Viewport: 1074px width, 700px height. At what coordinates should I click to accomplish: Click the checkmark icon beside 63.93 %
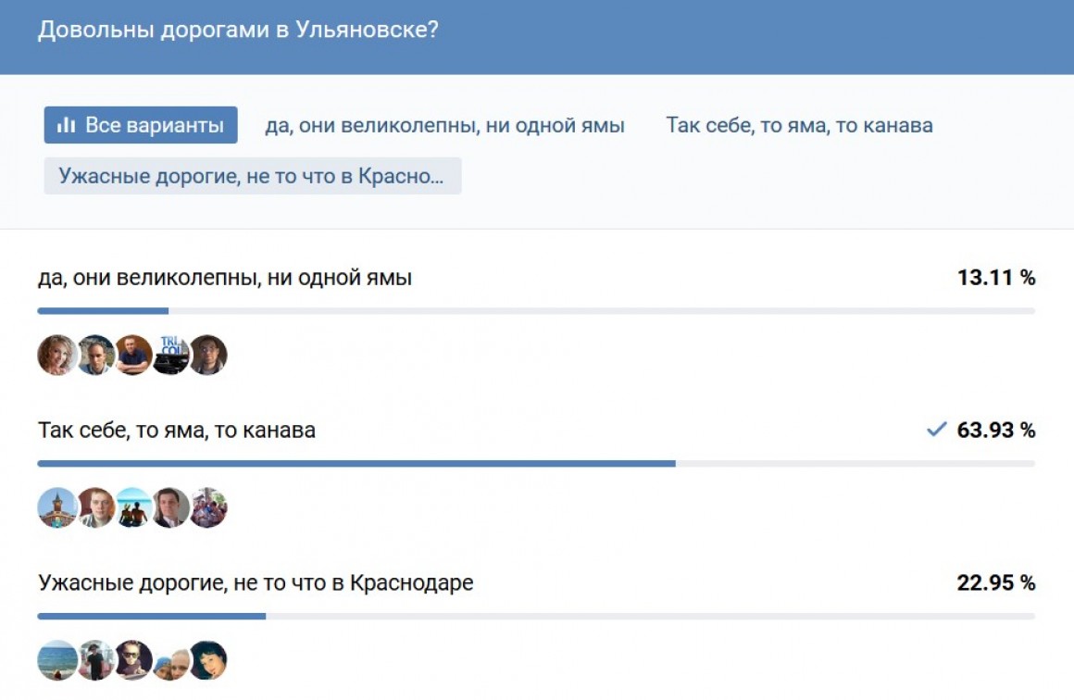[936, 430]
